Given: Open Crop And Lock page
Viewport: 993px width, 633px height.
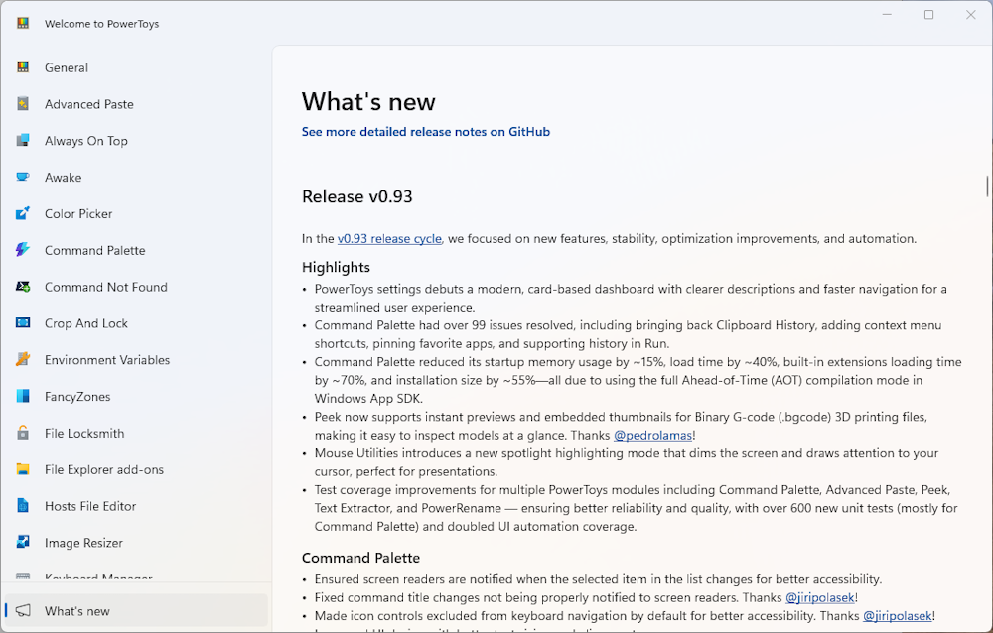Looking at the screenshot, I should pos(135,323).
